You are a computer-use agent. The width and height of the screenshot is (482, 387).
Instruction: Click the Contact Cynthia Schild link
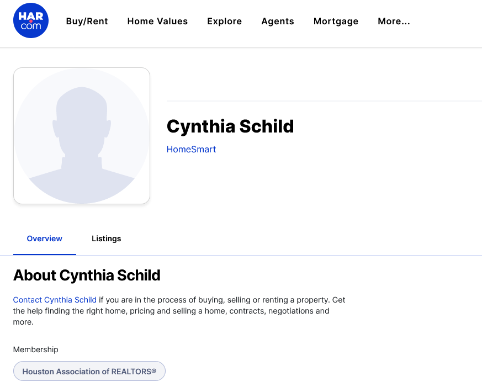point(55,300)
